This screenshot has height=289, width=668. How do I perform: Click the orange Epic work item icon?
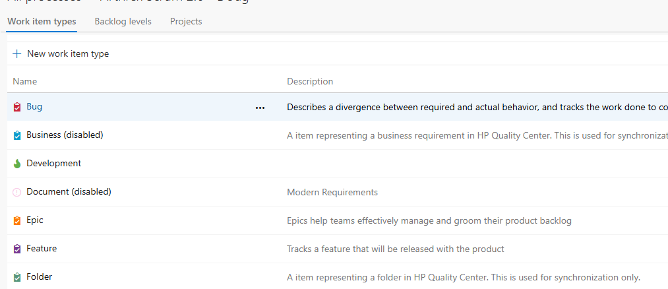click(x=17, y=220)
